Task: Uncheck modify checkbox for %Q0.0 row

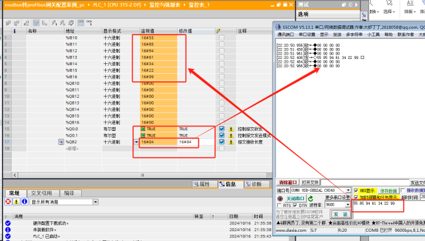Action: coord(221,129)
